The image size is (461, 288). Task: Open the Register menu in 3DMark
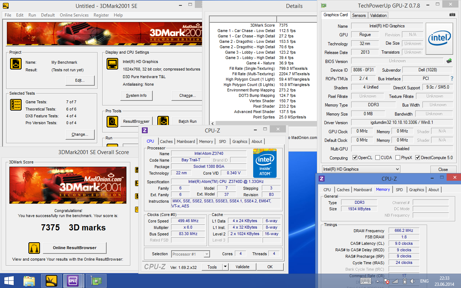coord(101,15)
